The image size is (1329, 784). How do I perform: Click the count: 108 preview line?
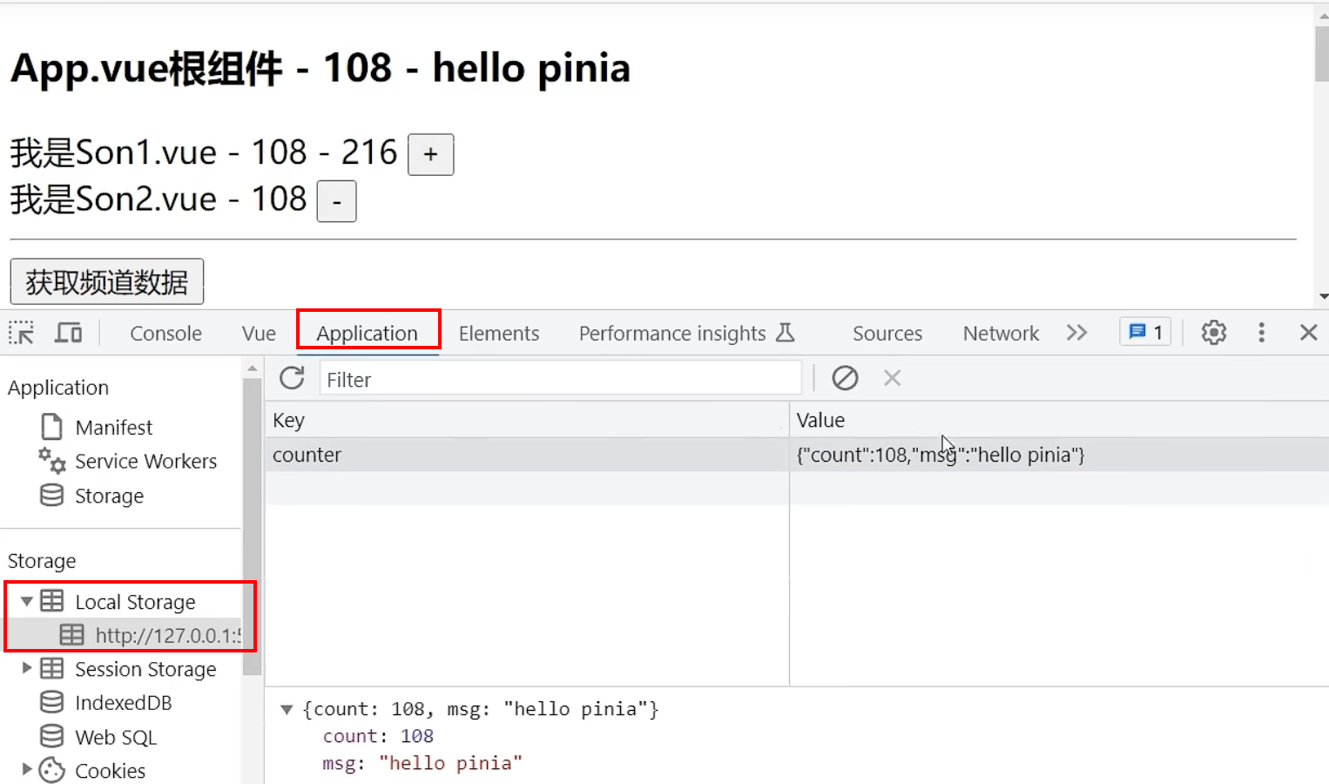click(378, 736)
